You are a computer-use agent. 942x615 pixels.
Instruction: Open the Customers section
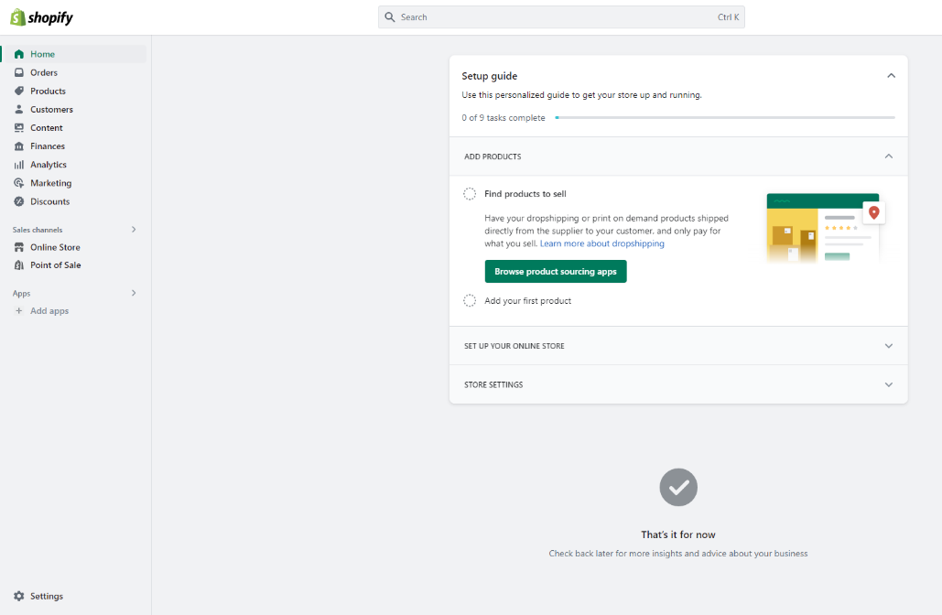pyautogui.click(x=74, y=109)
